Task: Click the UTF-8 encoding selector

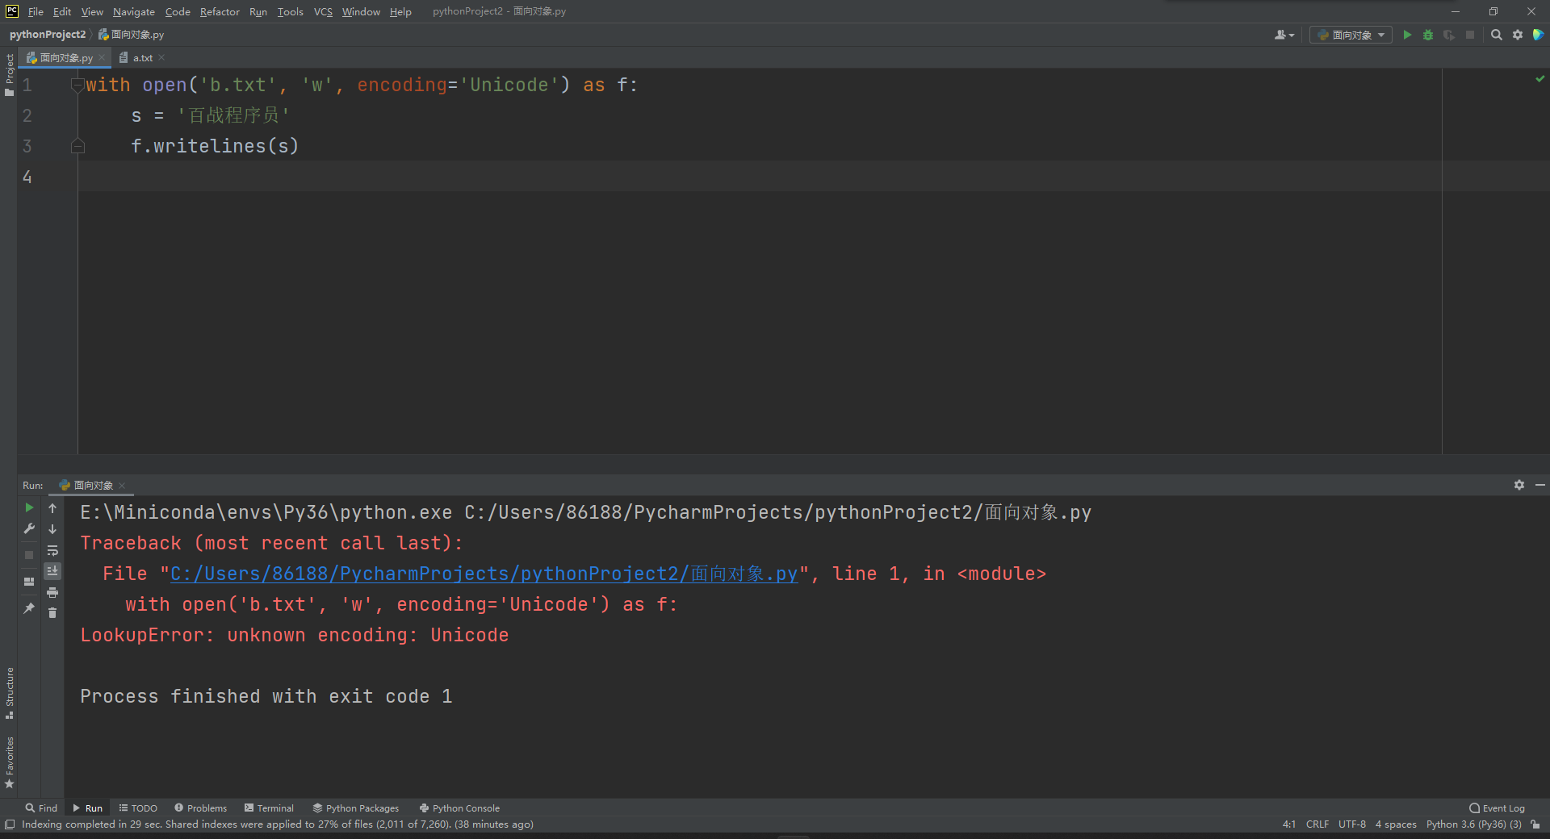Action: coord(1352,824)
